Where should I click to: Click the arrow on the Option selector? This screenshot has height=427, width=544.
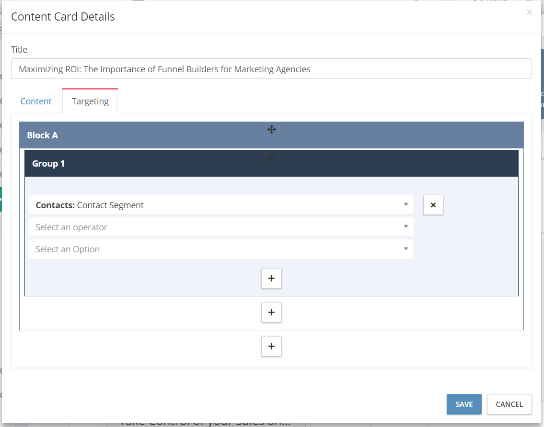[x=405, y=249]
